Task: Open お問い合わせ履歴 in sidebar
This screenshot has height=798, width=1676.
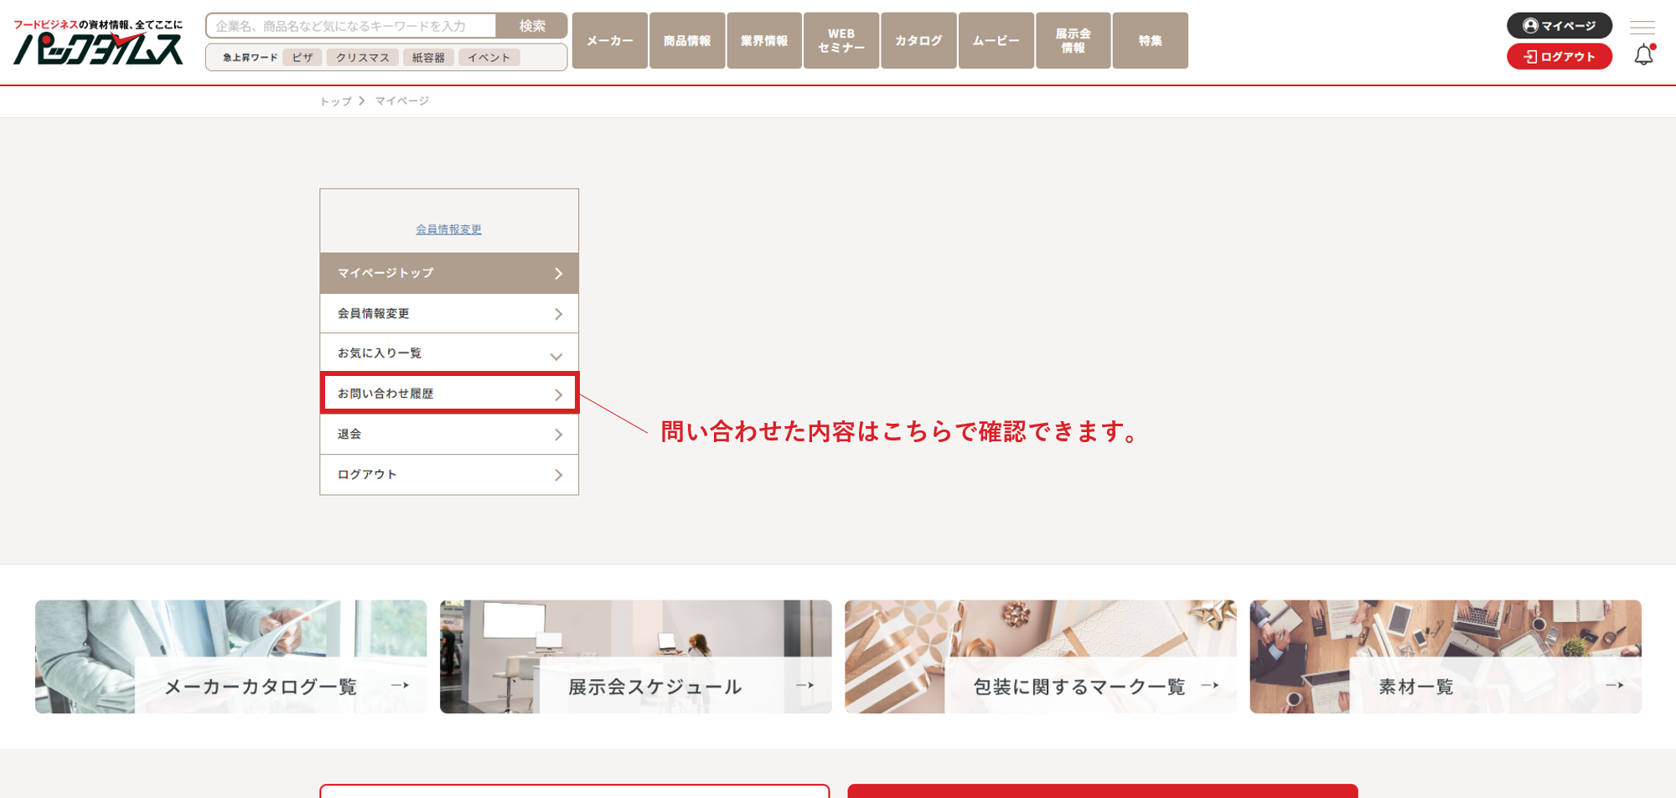Action: coord(449,394)
